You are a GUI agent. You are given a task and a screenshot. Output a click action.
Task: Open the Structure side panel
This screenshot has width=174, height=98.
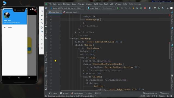[x=46, y=85]
